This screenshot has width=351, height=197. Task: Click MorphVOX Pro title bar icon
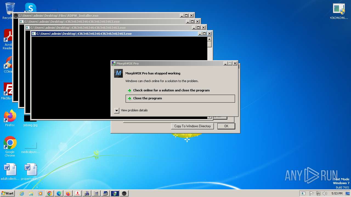114,63
